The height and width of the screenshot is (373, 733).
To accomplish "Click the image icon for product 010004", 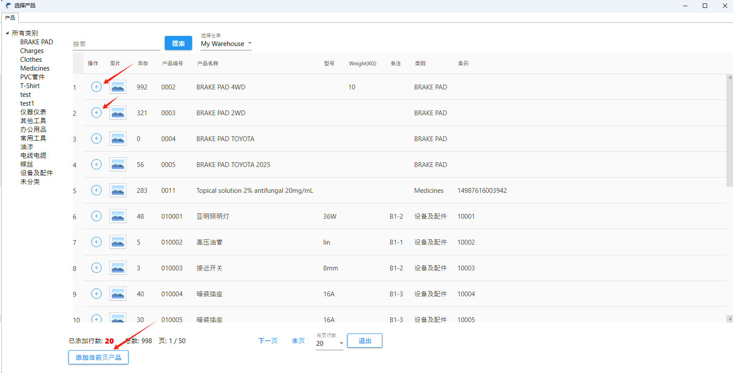I will (118, 294).
